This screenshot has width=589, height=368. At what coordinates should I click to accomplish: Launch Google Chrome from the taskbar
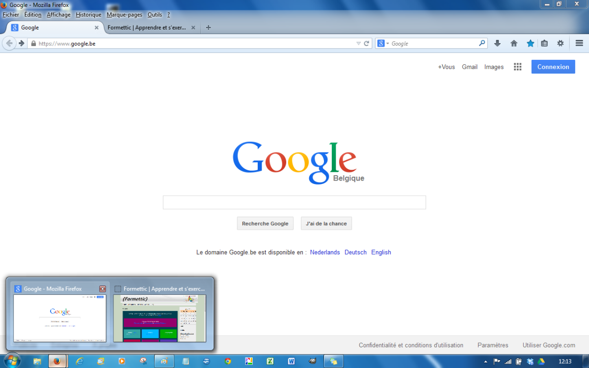(x=228, y=361)
